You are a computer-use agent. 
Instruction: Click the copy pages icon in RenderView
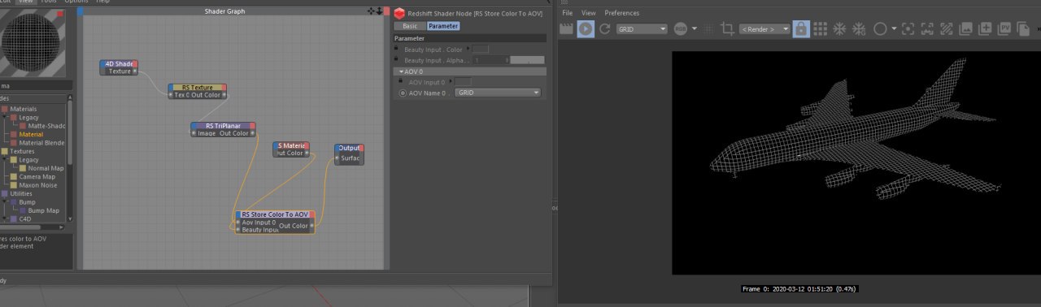tap(1023, 28)
